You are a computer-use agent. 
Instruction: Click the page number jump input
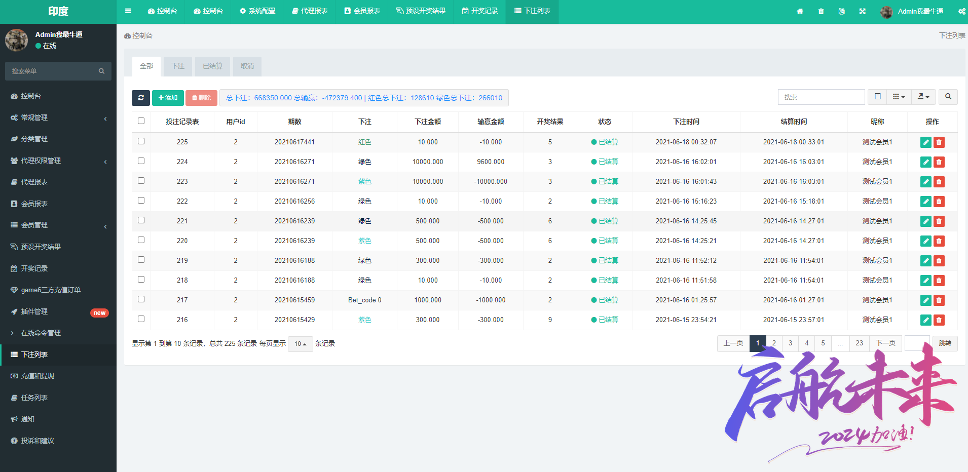pyautogui.click(x=917, y=343)
